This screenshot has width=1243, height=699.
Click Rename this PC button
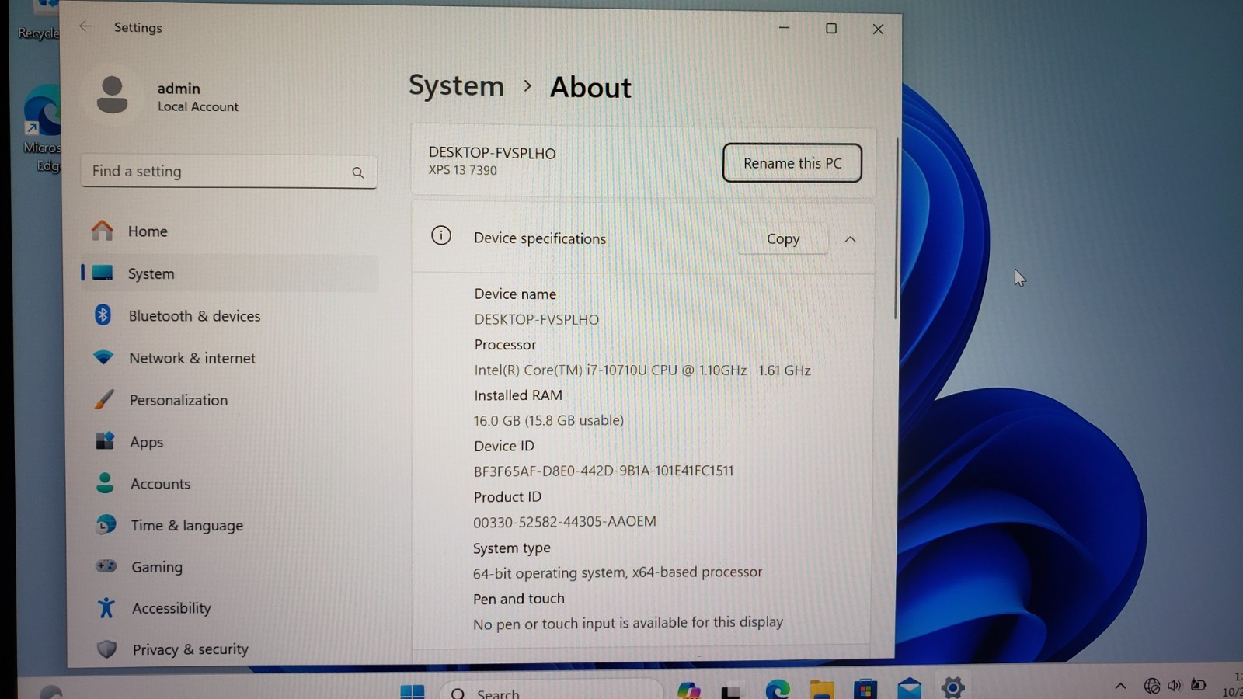792,163
